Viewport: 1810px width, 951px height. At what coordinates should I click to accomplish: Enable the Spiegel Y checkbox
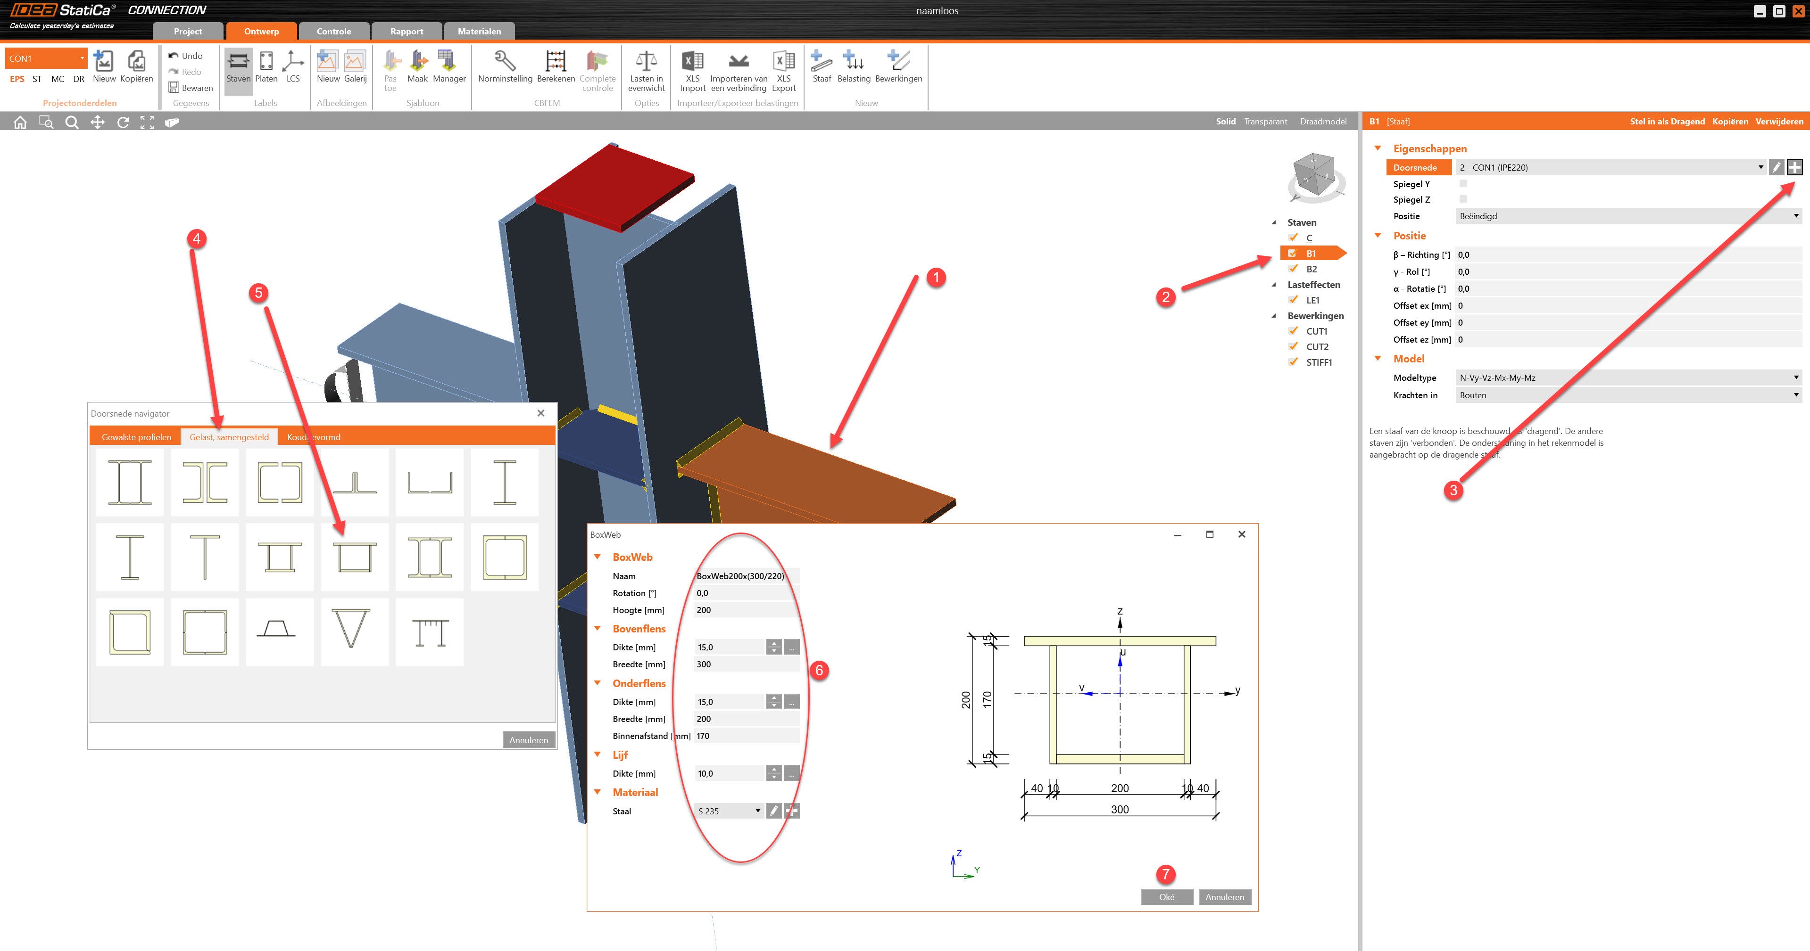[1463, 183]
